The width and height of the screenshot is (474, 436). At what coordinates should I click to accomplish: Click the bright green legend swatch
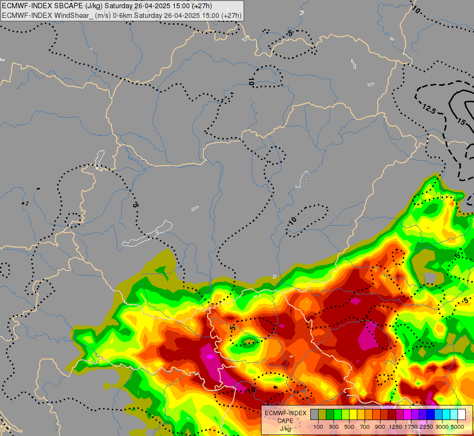click(337, 415)
